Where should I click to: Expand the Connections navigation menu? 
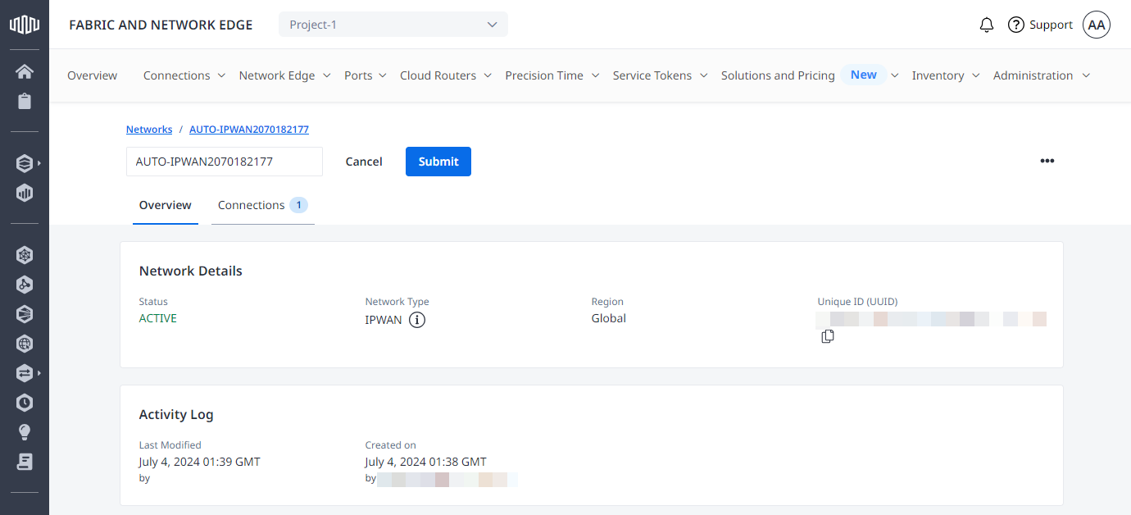184,75
